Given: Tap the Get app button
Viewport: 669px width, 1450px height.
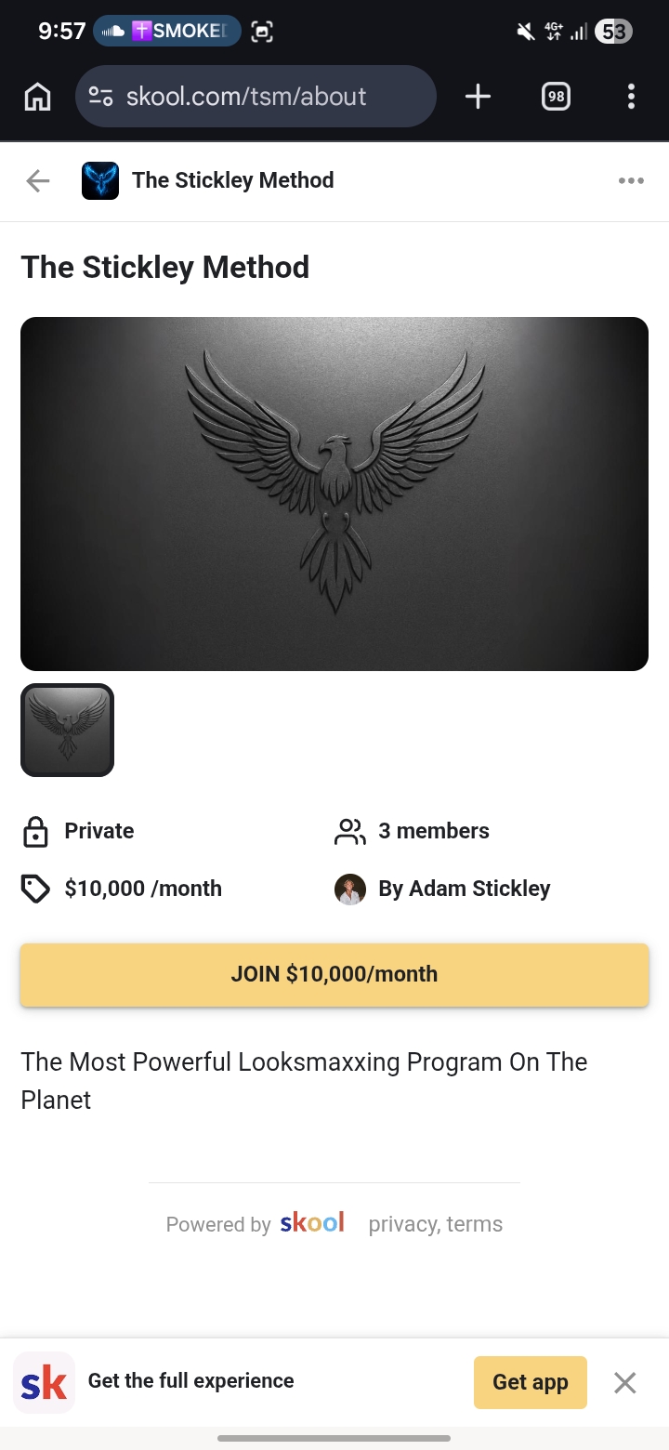Looking at the screenshot, I should point(530,1382).
